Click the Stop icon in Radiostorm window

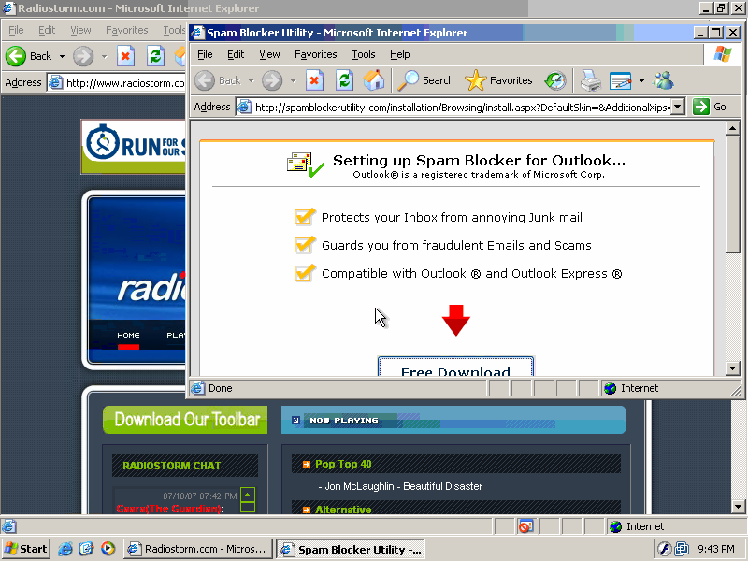125,56
